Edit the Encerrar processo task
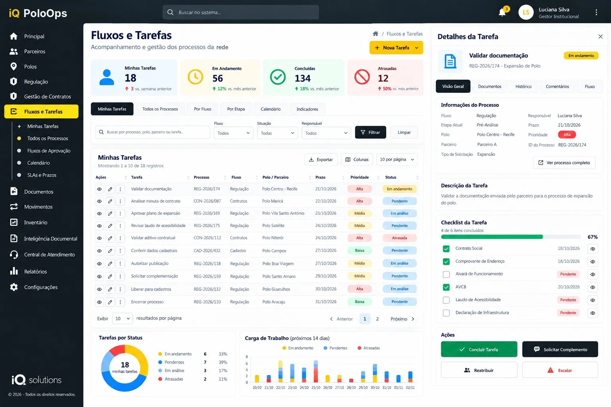 (110, 302)
